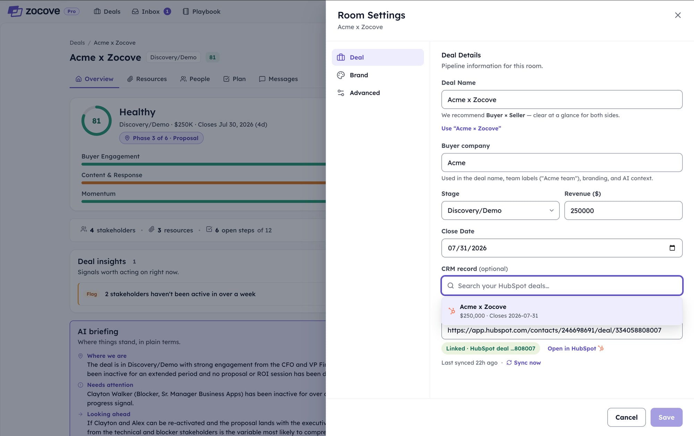Select the Deal settings section
Viewport: 694px width, 436px height.
tap(378, 57)
